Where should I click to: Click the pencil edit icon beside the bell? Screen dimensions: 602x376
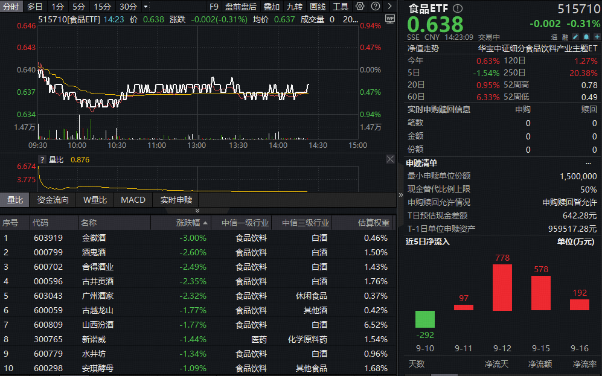click(x=575, y=37)
